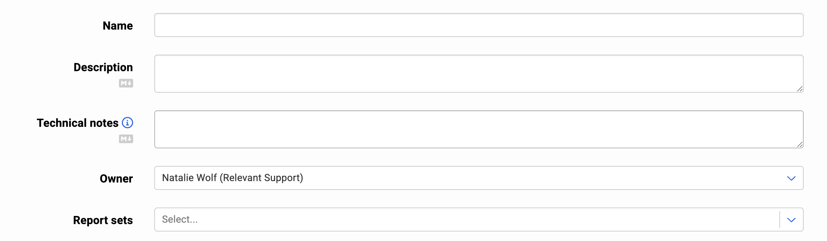Image resolution: width=827 pixels, height=241 pixels.
Task: Open the Report sets dropdown chevron
Action: [x=792, y=219]
